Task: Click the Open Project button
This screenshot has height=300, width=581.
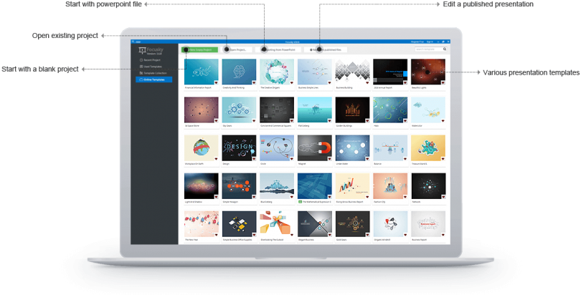Action: click(x=237, y=49)
